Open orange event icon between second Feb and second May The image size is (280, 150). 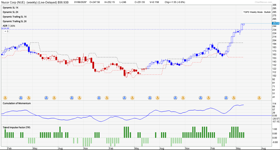[132, 98]
